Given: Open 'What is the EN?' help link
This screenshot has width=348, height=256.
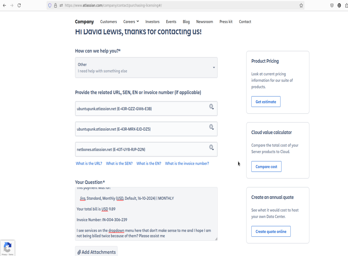Looking at the screenshot, I should coord(149,163).
